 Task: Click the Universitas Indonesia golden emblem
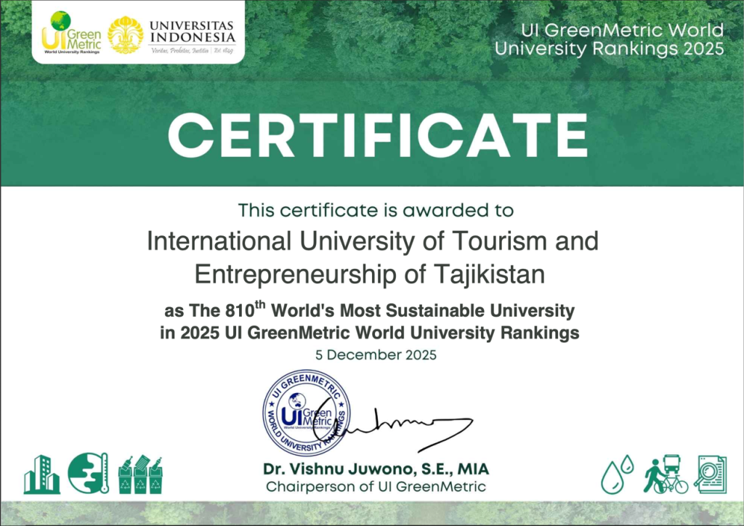click(125, 33)
